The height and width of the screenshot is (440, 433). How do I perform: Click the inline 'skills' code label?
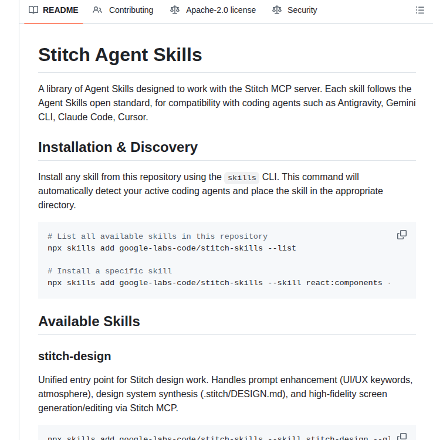coord(242,178)
